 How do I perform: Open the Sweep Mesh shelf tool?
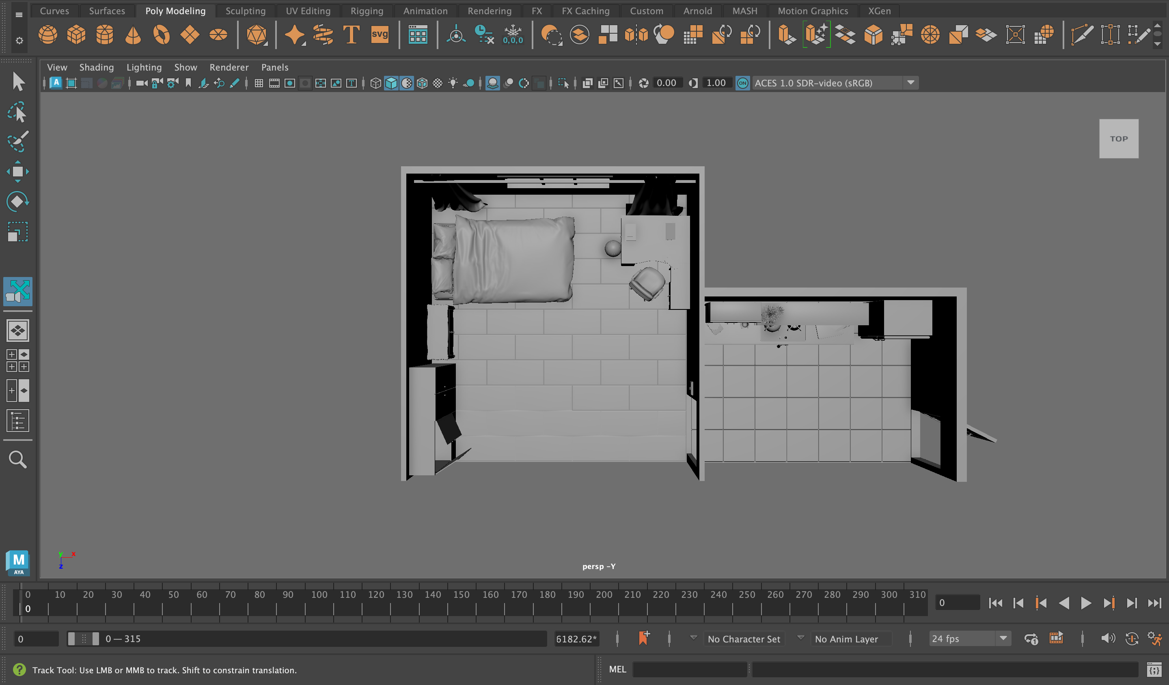pyautogui.click(x=323, y=35)
